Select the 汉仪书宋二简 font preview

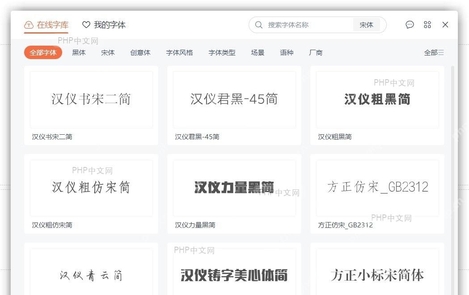coord(91,100)
